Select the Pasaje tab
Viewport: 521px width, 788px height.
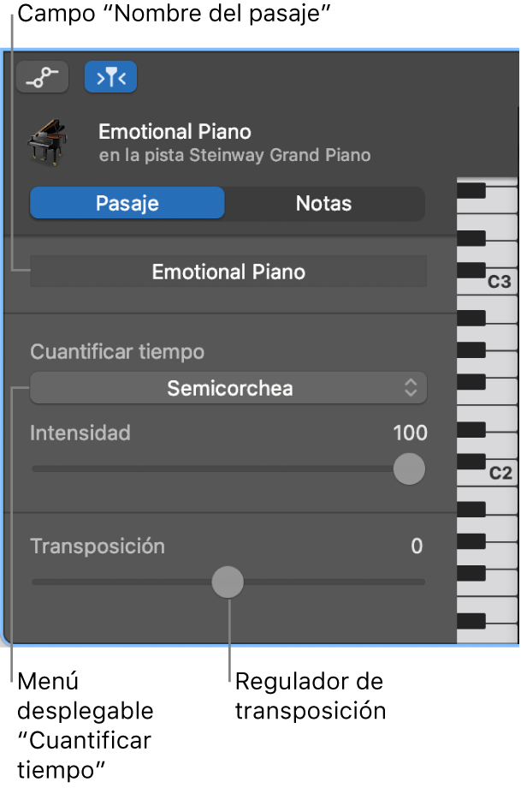127,203
